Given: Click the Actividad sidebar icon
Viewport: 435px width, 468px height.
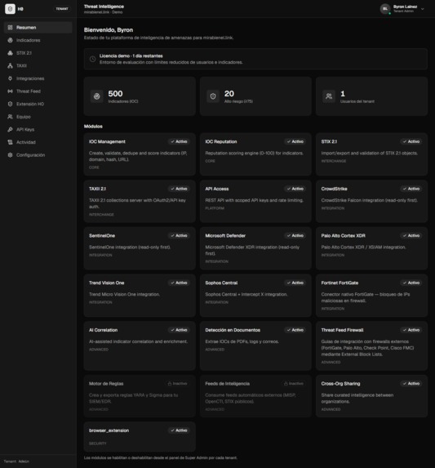Looking at the screenshot, I should click(x=10, y=142).
